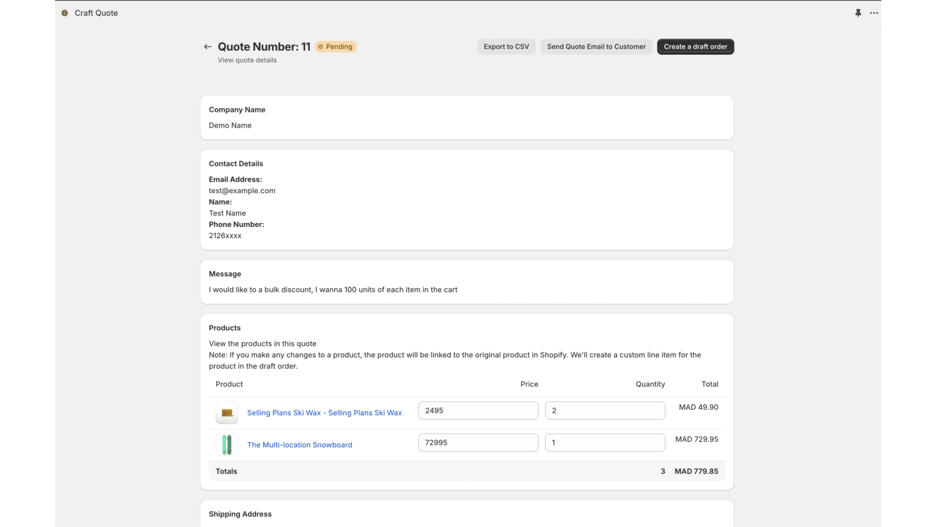The width and height of the screenshot is (937, 527).
Task: Click Export to CSV button
Action: point(506,47)
